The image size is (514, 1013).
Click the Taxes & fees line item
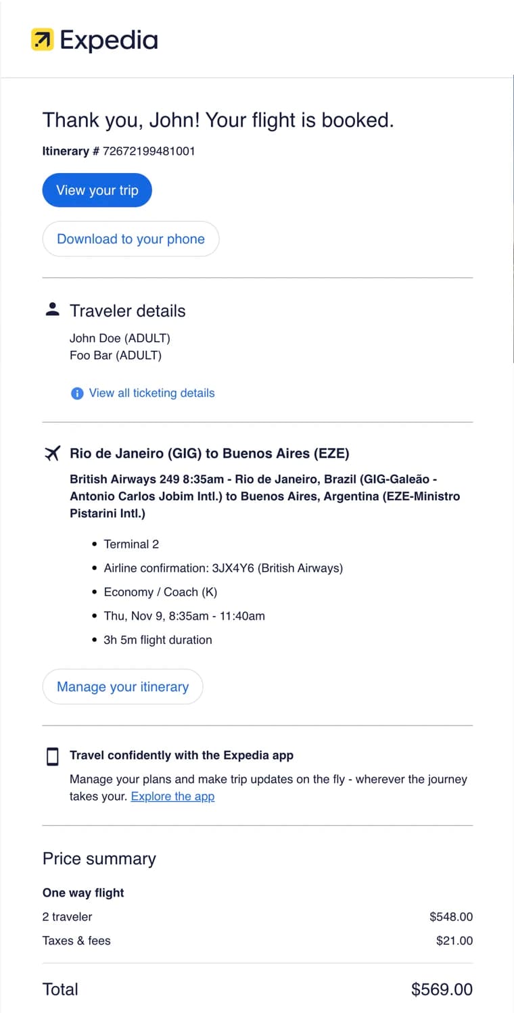pos(76,941)
